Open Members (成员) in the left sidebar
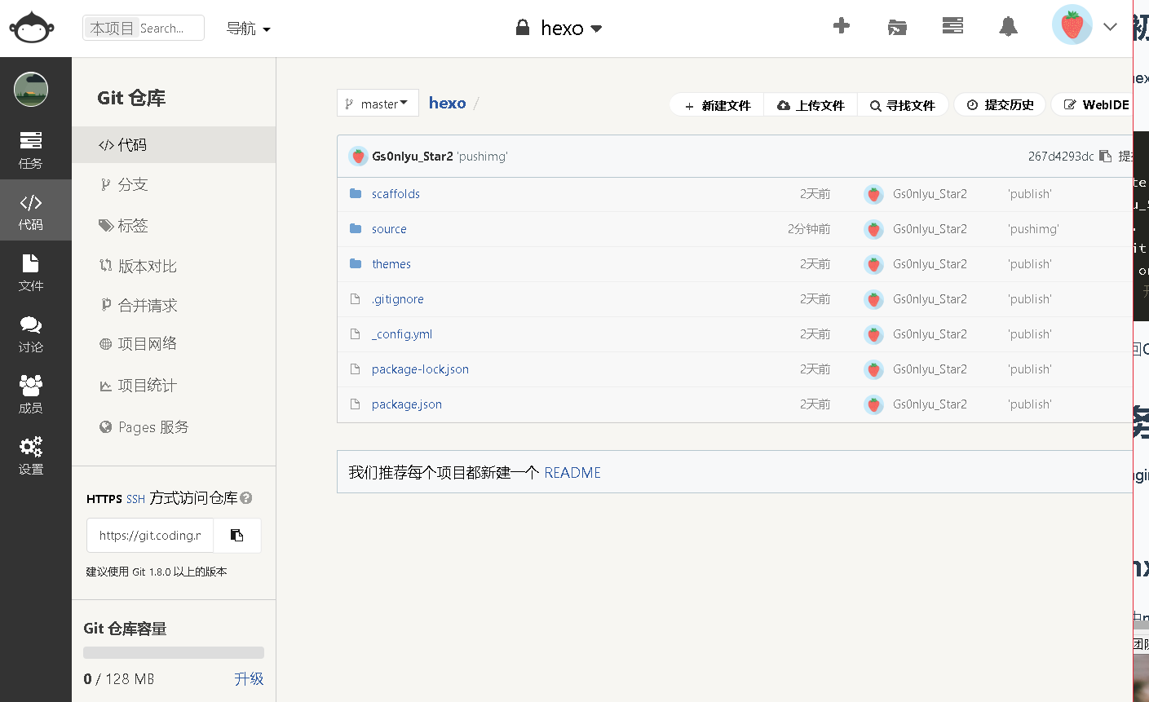The width and height of the screenshot is (1149, 702). (31, 395)
